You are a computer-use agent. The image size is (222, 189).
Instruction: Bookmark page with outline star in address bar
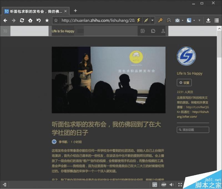pyautogui.click(x=56, y=20)
